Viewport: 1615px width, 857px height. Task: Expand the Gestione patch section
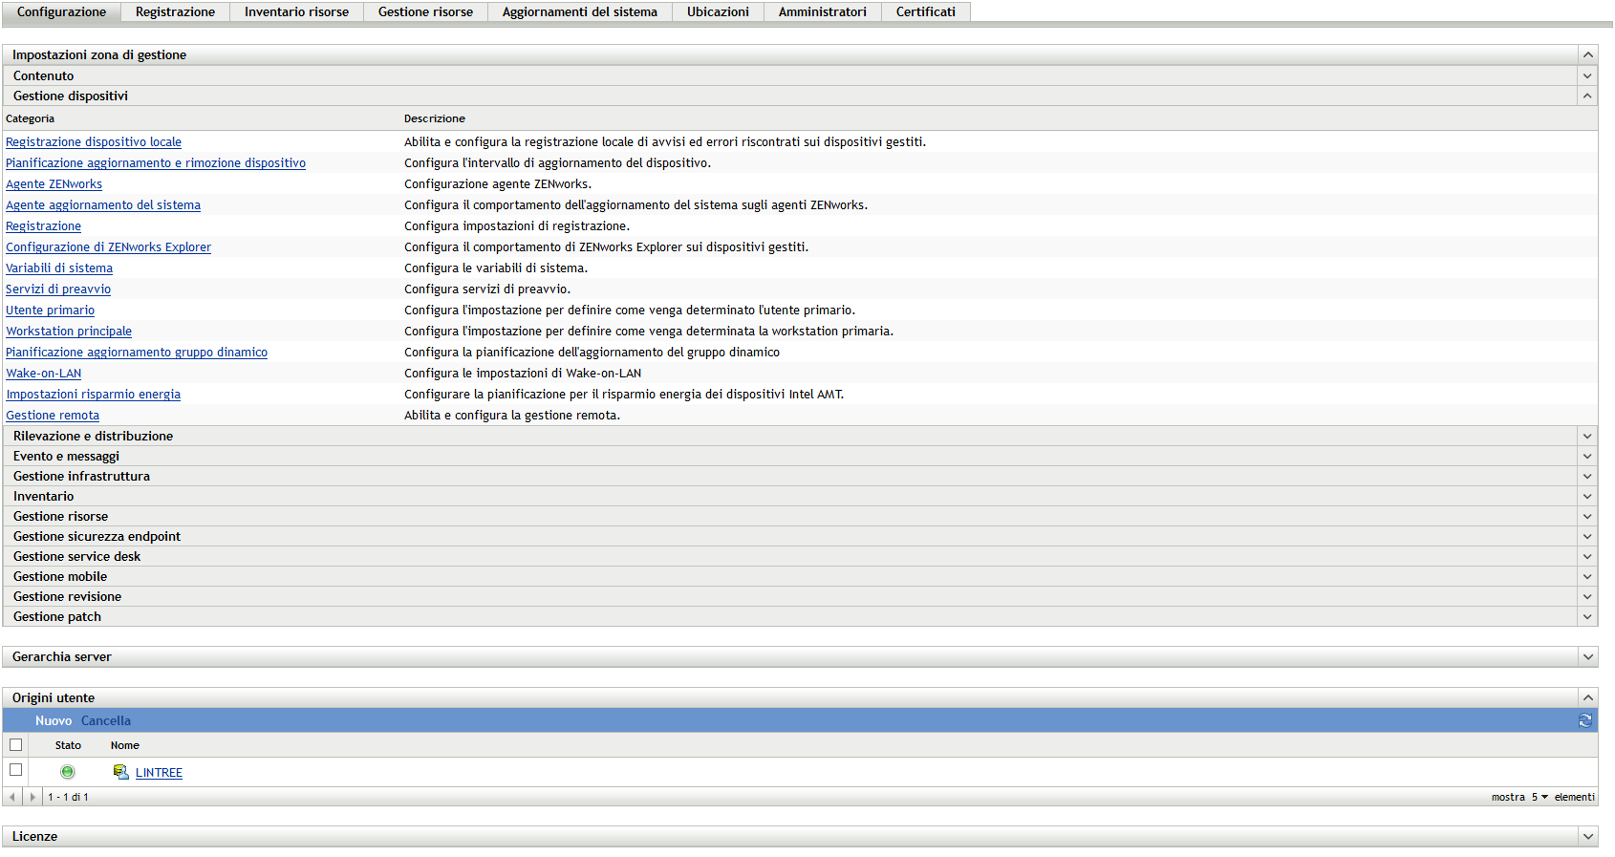click(x=1587, y=617)
